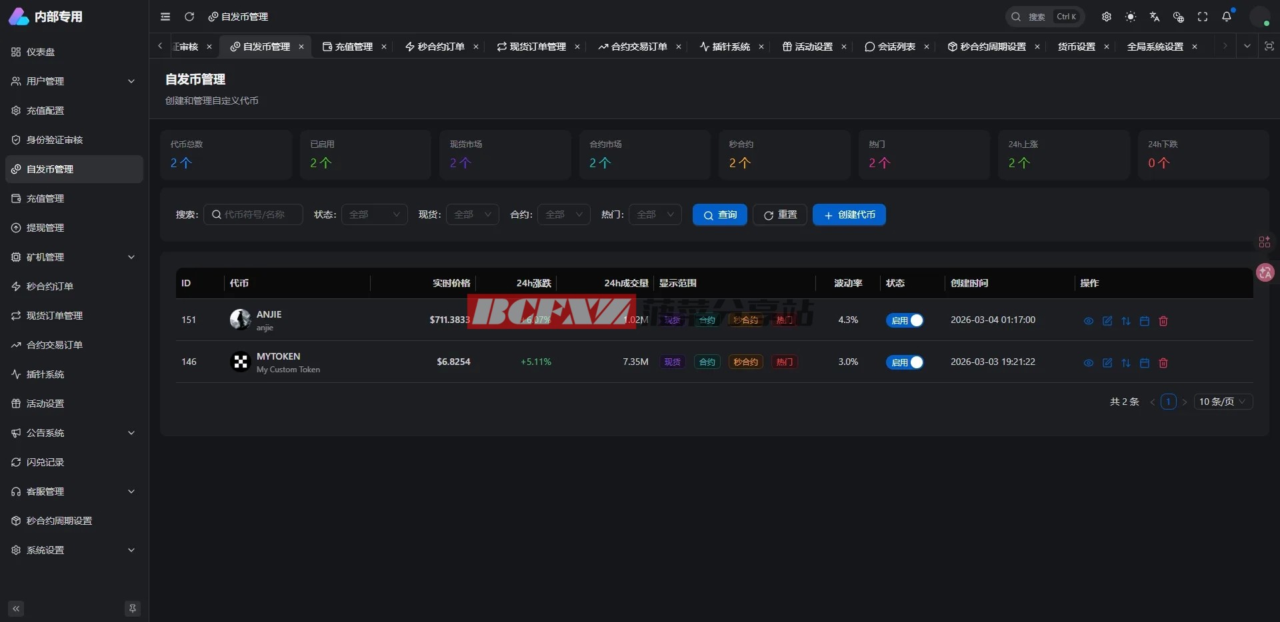1280x622 pixels.
Task: Open the 状态 filter dropdown
Action: (374, 214)
